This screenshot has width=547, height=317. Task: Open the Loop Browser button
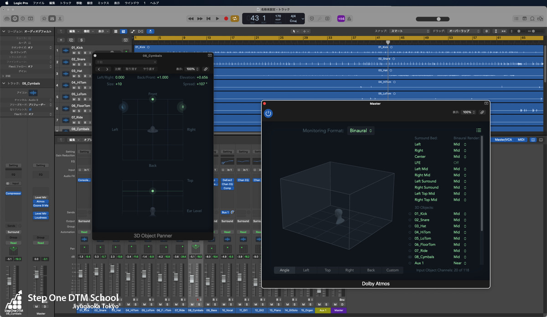(532, 19)
